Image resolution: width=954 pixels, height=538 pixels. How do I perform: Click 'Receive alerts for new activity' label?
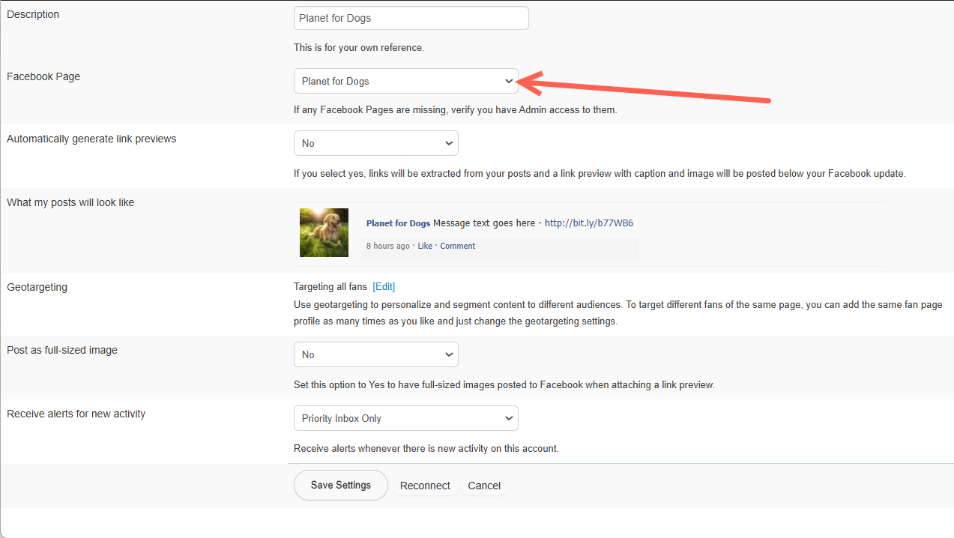tap(76, 414)
